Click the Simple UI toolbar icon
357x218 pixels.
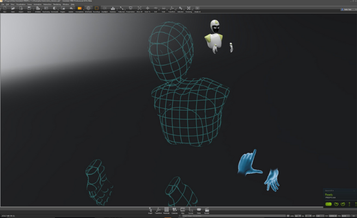[x=197, y=9]
